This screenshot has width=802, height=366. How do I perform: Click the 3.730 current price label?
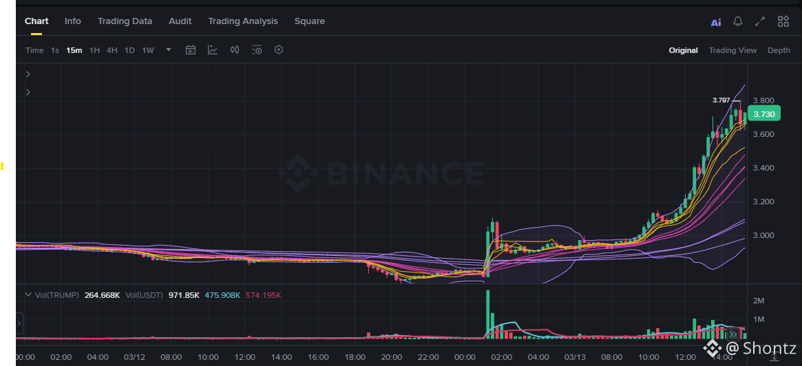tap(763, 114)
